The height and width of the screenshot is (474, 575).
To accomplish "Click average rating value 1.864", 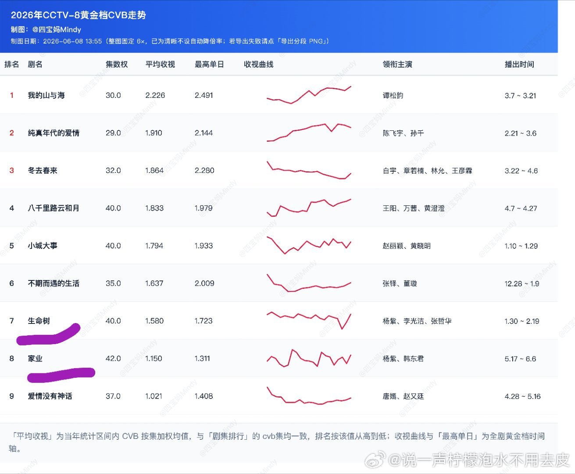I will pos(154,170).
